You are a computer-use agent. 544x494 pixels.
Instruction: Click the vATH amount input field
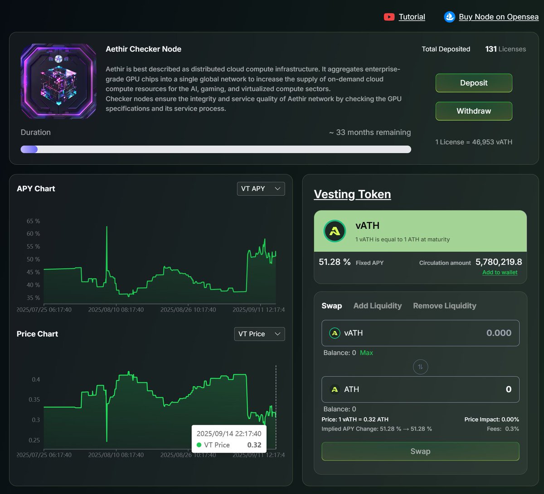420,333
